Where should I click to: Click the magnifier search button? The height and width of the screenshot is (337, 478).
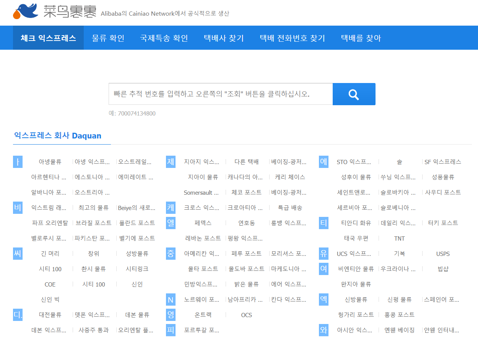[x=354, y=94]
